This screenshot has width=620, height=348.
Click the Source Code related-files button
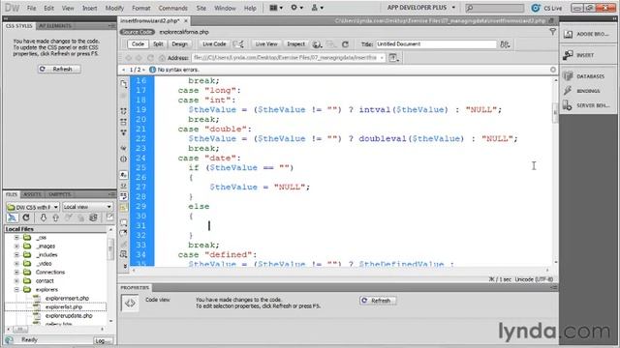pyautogui.click(x=138, y=32)
